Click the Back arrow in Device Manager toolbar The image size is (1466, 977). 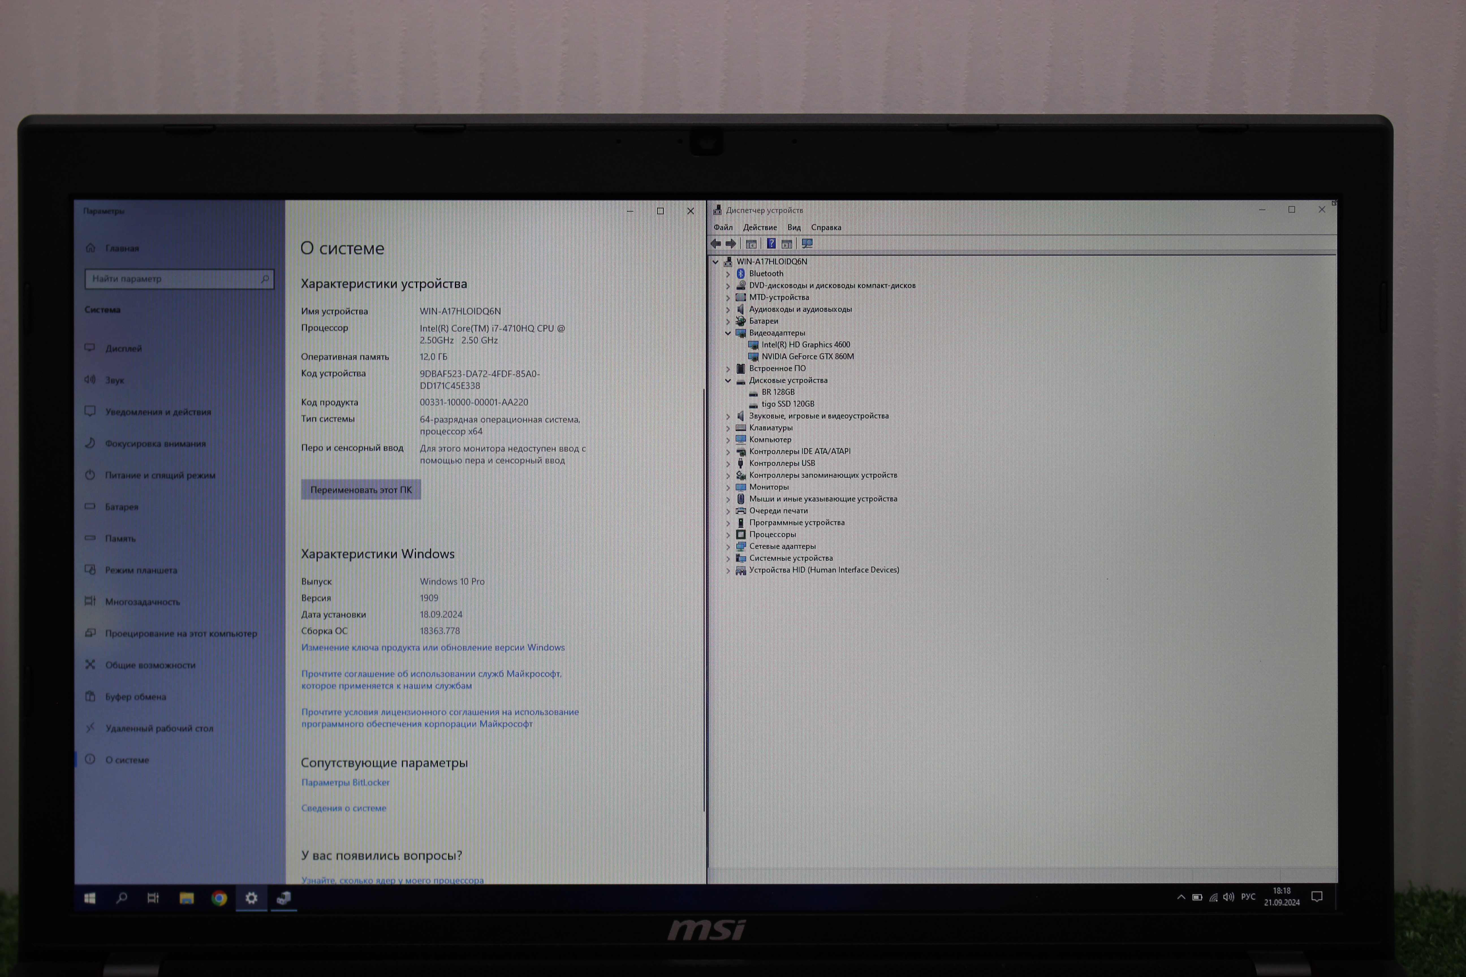(x=715, y=244)
